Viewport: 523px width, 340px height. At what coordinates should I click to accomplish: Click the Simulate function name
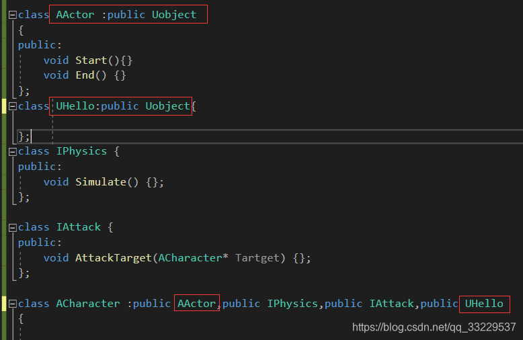click(101, 182)
